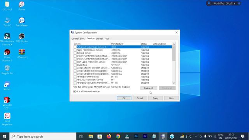Sort by Date Disabled column header
The width and height of the screenshot is (249, 140).
(x=162, y=44)
